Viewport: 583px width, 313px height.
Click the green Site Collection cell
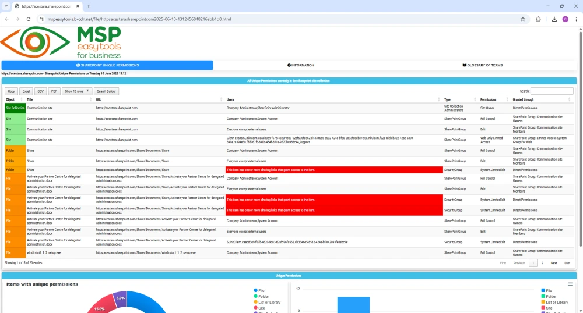[x=15, y=108]
